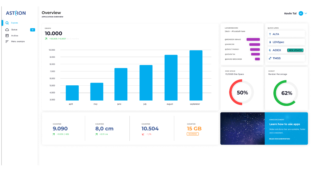The width and height of the screenshot is (315, 176).
Task: Click the Read Documentation link
Action: coord(279,139)
